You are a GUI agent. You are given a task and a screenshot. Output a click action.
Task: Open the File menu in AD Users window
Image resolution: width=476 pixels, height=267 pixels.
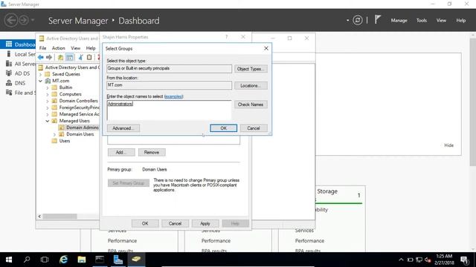(x=43, y=48)
